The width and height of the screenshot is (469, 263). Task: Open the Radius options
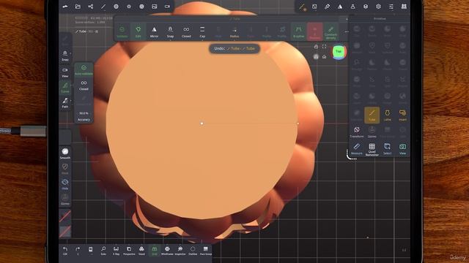(234, 31)
